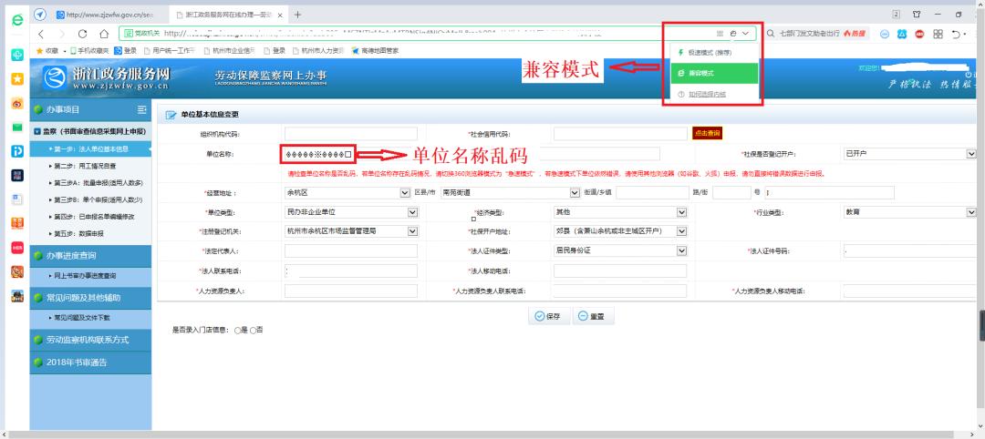The width and height of the screenshot is (985, 439).
Task: Select 兼容模式 in kernel menu
Action: pyautogui.click(x=715, y=74)
